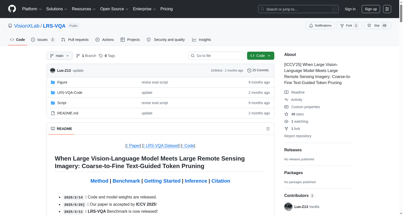
Task: Select the Code repository tab
Action: pyautogui.click(x=18, y=40)
